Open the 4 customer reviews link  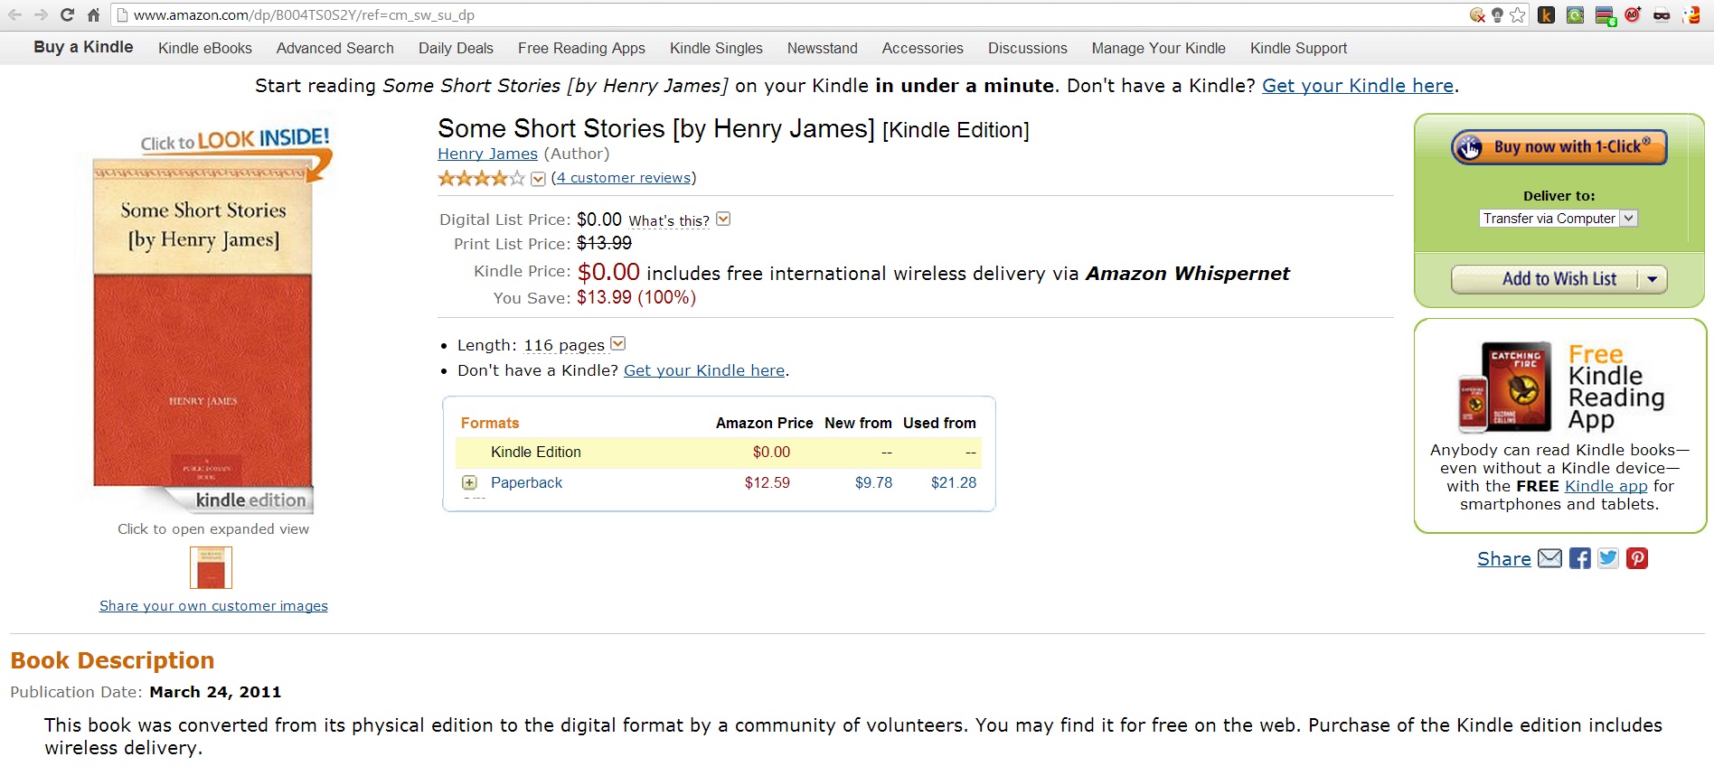pyautogui.click(x=624, y=178)
